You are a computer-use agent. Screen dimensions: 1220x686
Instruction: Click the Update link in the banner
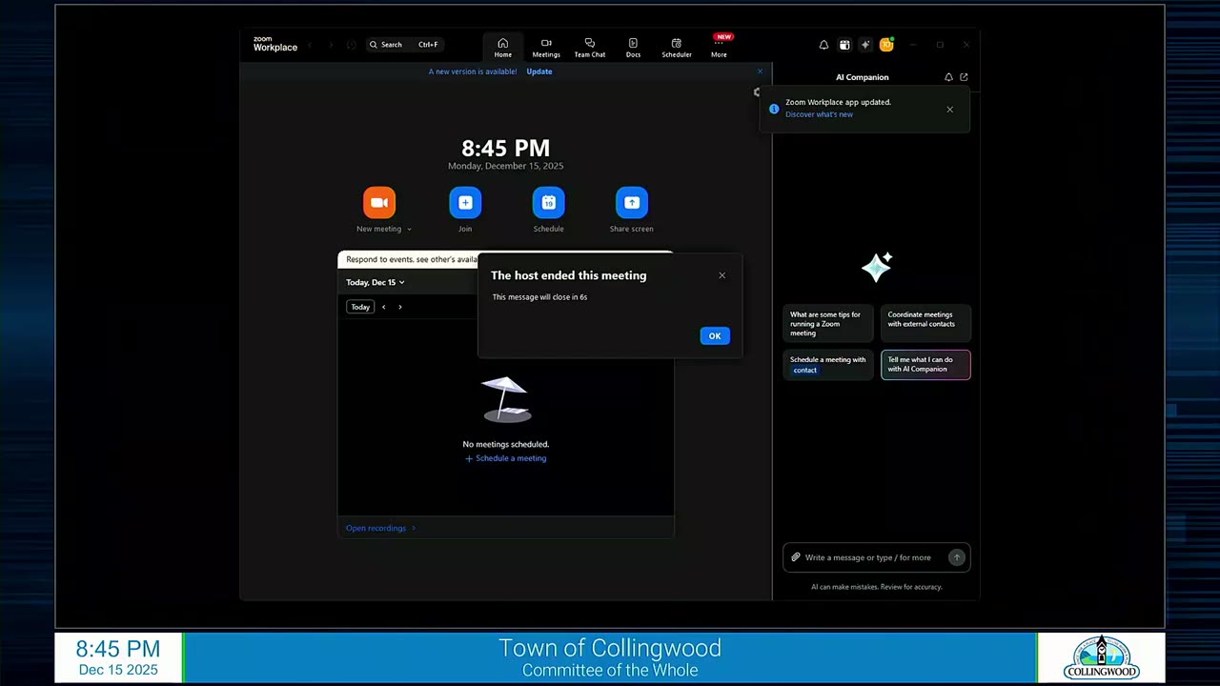pos(539,71)
